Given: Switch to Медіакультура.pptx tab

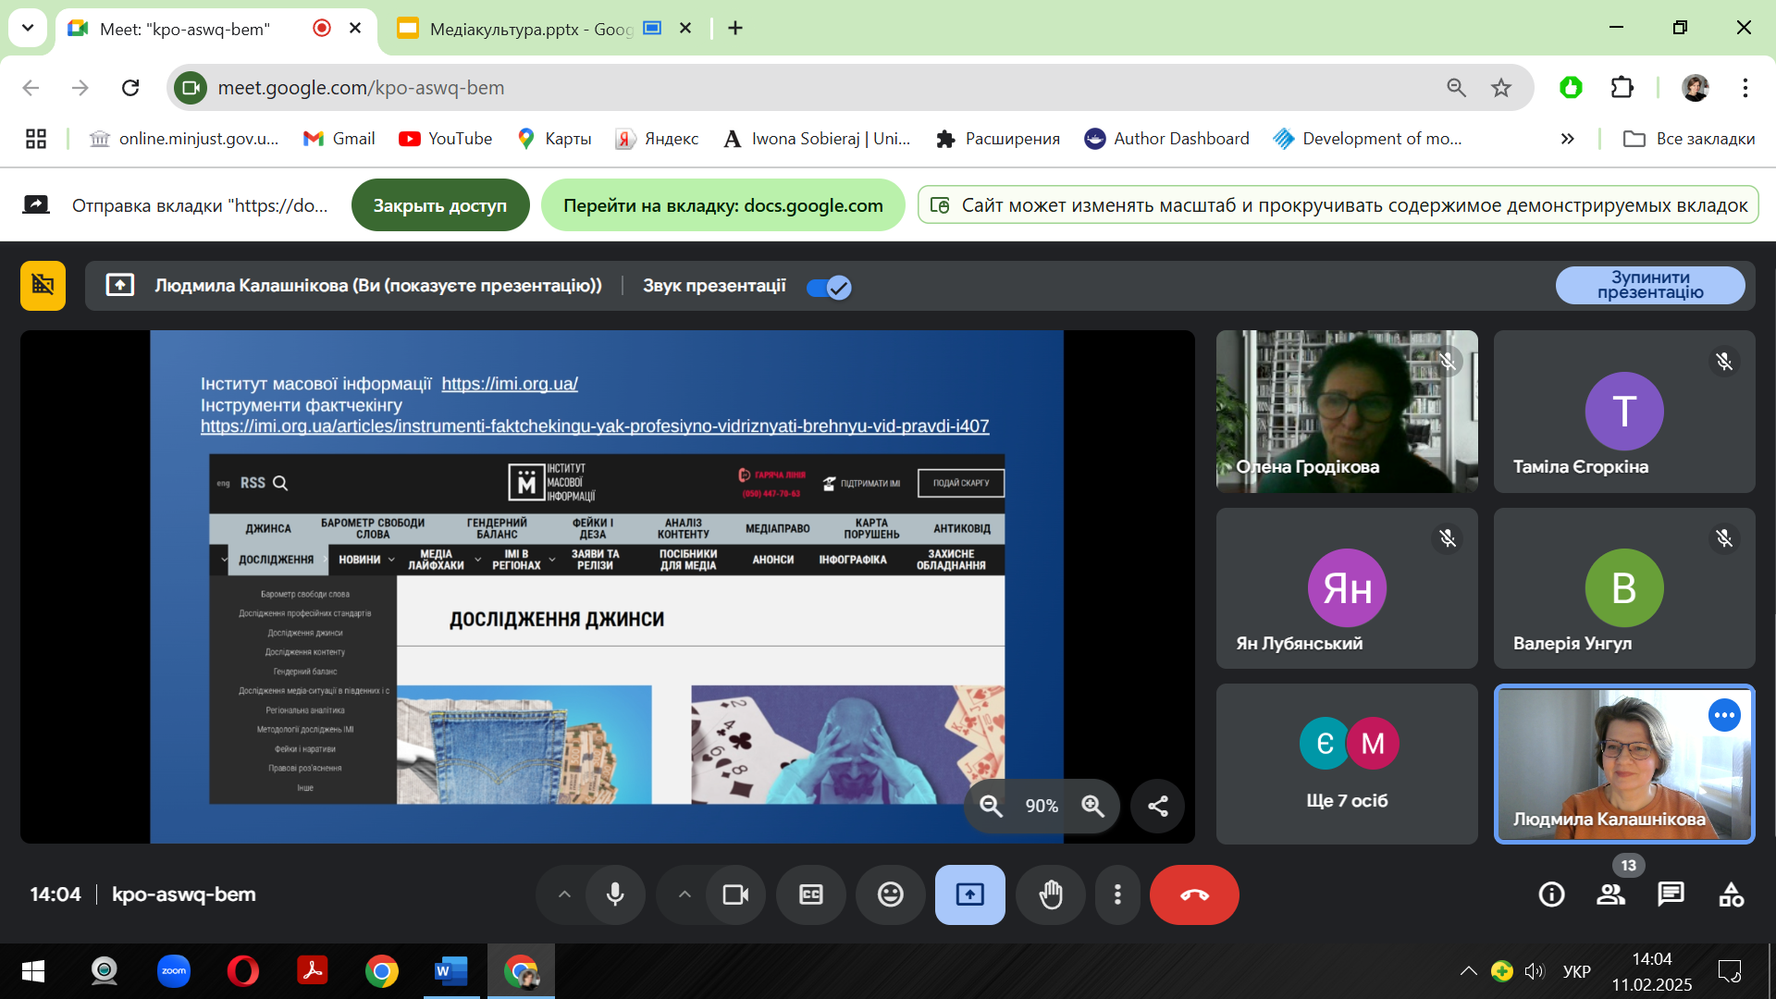Looking at the screenshot, I should 531,29.
